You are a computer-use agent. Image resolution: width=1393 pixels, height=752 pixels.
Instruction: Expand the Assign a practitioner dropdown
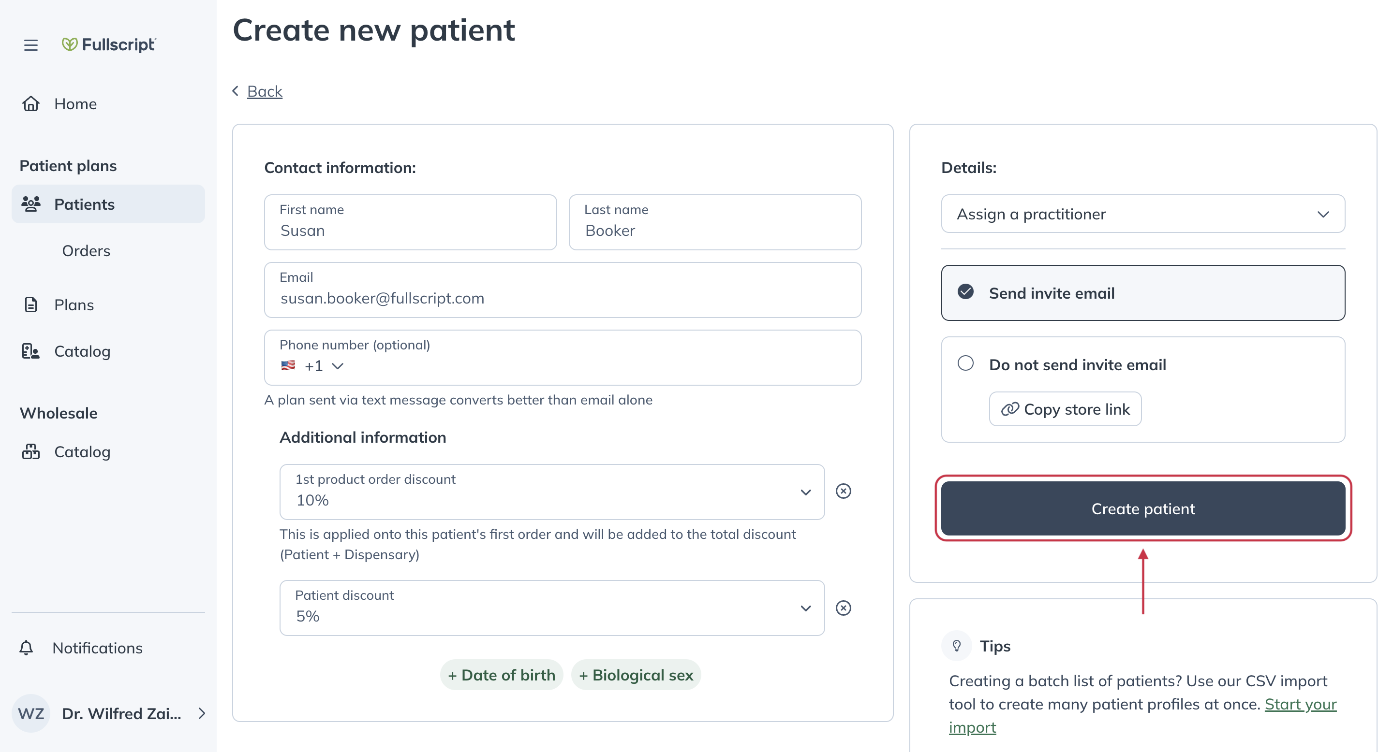tap(1143, 214)
